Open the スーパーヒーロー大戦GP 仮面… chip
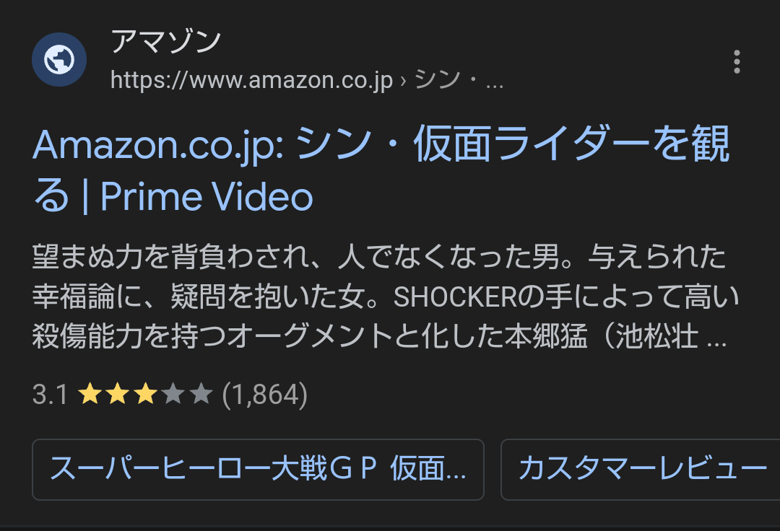Screen dimensions: 780x531 258,470
